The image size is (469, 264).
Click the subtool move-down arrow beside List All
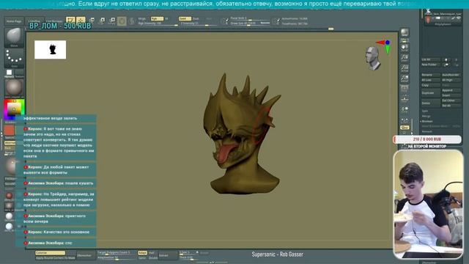pyautogui.click(x=456, y=59)
